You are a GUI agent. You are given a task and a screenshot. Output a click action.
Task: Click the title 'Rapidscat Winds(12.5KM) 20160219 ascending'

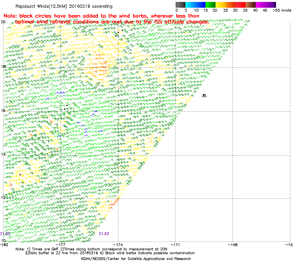(x=64, y=6)
